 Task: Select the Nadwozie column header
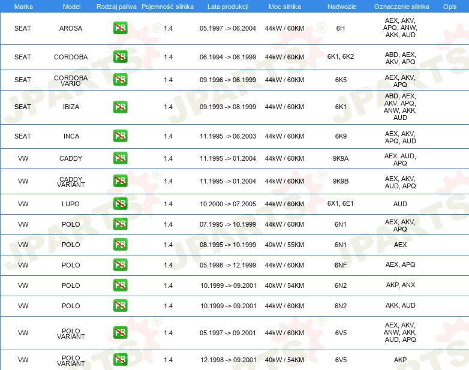tap(342, 7)
